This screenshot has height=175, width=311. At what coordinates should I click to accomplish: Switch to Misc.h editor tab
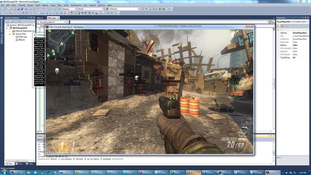(40, 18)
